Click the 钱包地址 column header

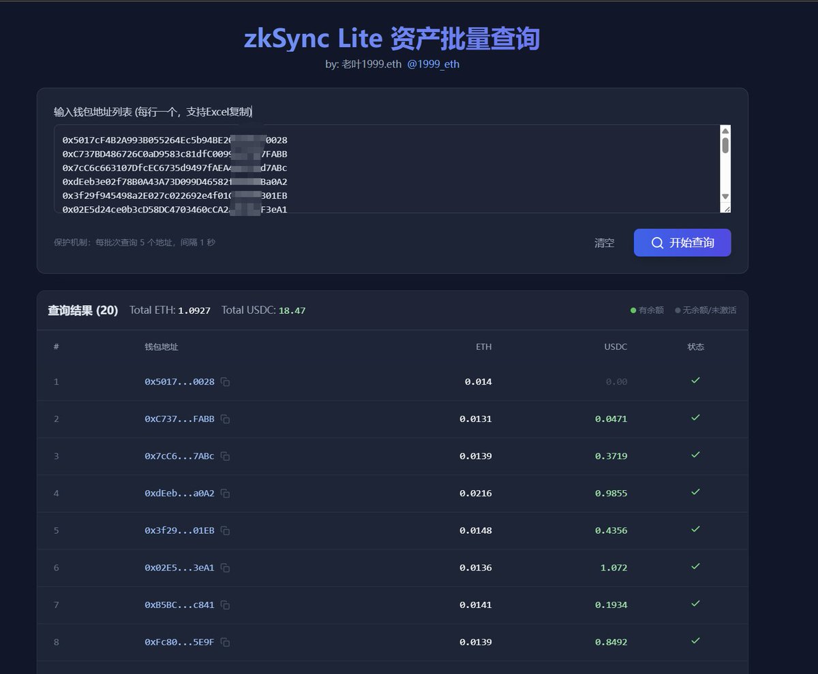[x=161, y=347]
